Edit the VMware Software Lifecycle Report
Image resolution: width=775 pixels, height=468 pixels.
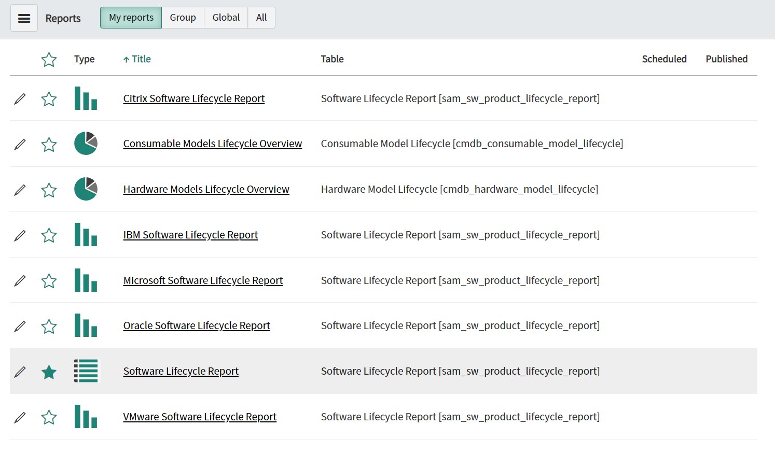[20, 417]
